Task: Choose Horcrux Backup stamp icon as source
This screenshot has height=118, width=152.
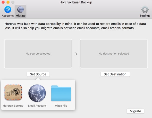Action: pos(13,92)
